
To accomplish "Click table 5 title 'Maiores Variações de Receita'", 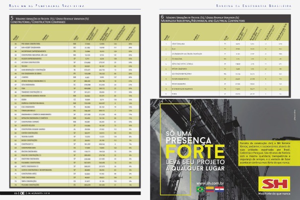I will (x=32, y=19).
